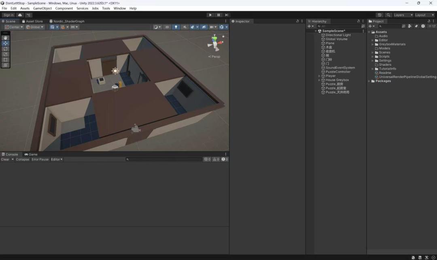Toggle console error messages filter
Image resolution: width=437 pixels, height=260 pixels.
pyautogui.click(x=225, y=159)
